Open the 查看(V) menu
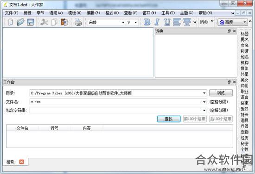Screen dimensions: 255x174 (131, 13)
